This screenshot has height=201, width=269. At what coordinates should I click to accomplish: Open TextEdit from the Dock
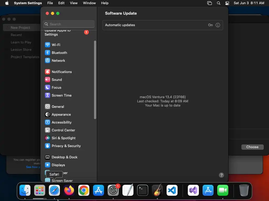point(128,190)
